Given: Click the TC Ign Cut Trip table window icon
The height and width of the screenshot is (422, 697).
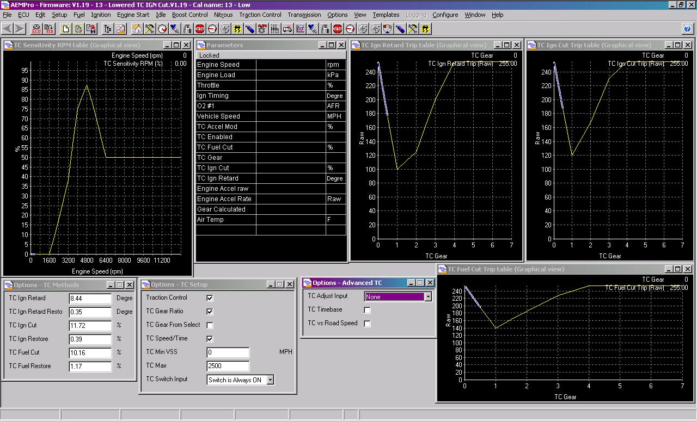Looking at the screenshot, I should (532, 45).
